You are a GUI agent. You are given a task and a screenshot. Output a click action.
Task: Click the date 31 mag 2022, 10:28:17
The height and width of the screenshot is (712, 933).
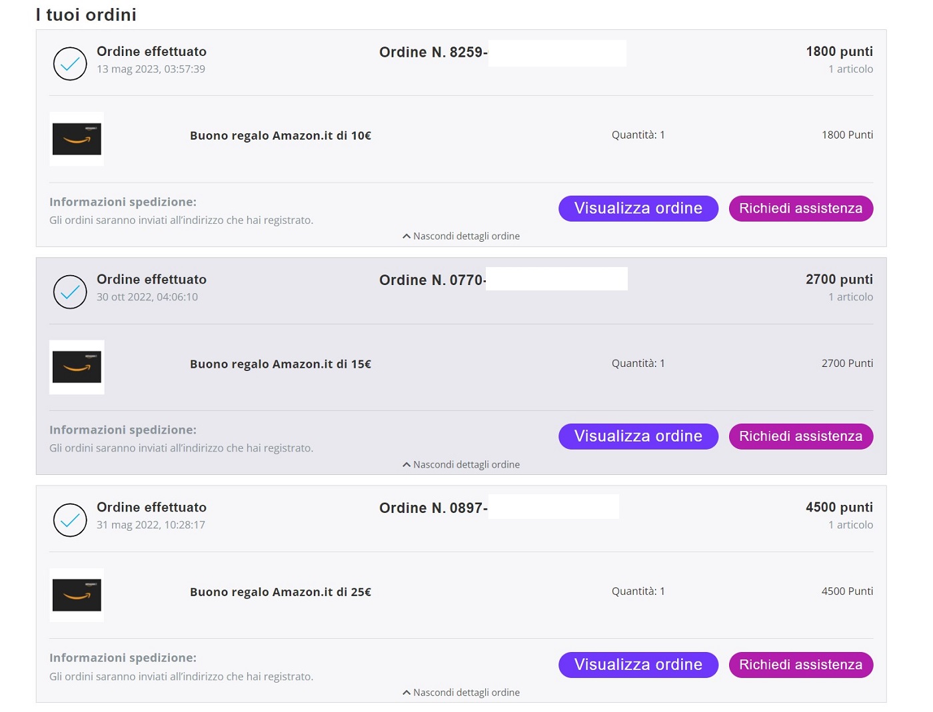[151, 524]
